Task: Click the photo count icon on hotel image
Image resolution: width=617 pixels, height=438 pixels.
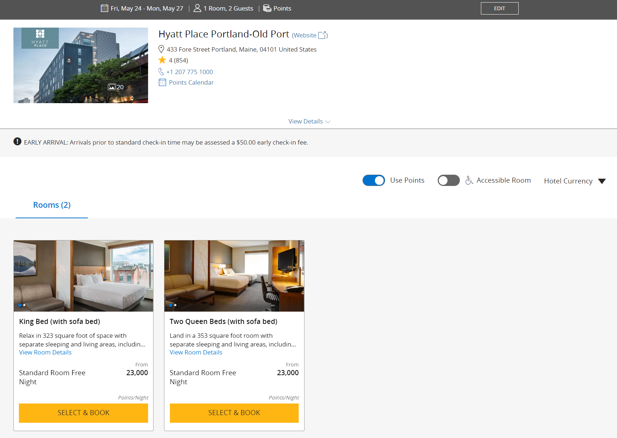Action: point(113,87)
